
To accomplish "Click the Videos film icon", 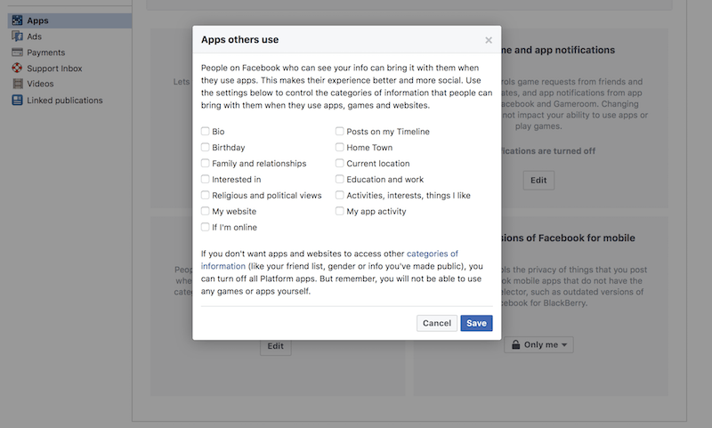I will [17, 84].
